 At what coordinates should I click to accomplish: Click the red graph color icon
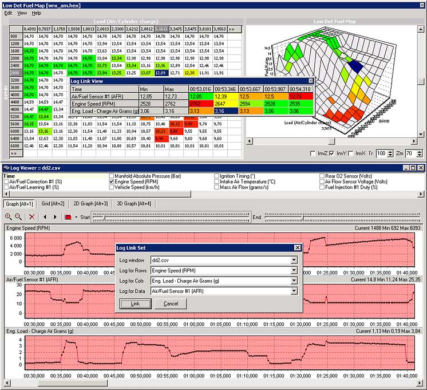[68, 217]
